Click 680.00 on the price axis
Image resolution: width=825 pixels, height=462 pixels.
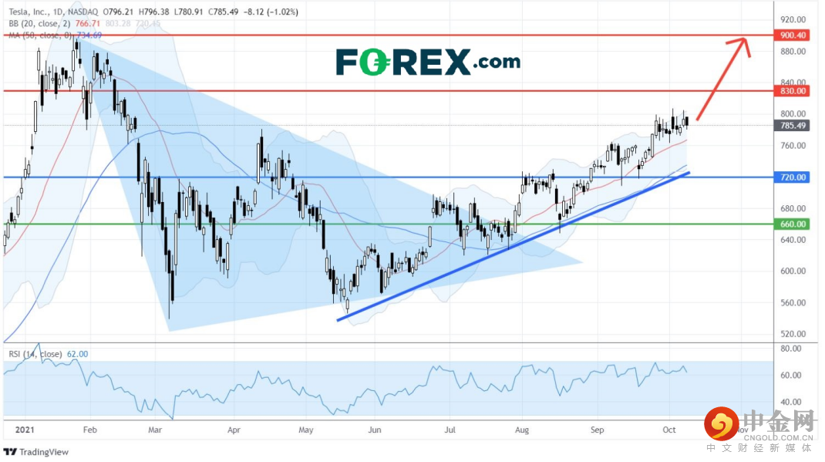(793, 208)
